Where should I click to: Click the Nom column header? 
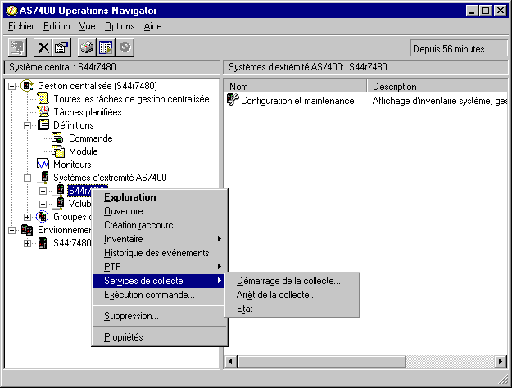coord(296,87)
